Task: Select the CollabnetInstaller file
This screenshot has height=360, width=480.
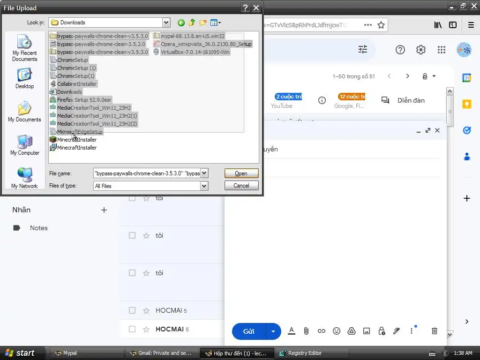Action: 74,84
